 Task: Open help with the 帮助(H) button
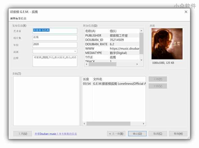178,134
